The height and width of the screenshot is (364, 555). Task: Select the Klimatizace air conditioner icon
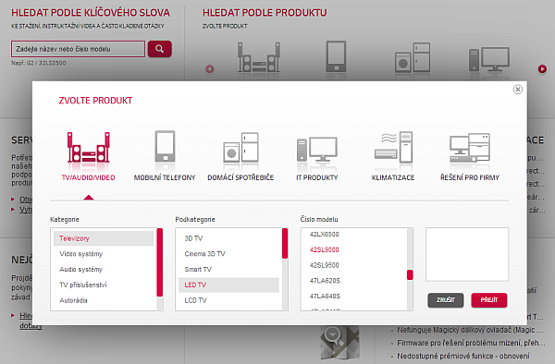(393, 148)
